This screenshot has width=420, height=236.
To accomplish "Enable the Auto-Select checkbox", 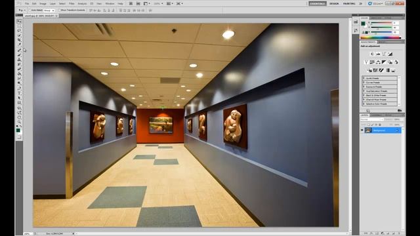I will pos(30,10).
